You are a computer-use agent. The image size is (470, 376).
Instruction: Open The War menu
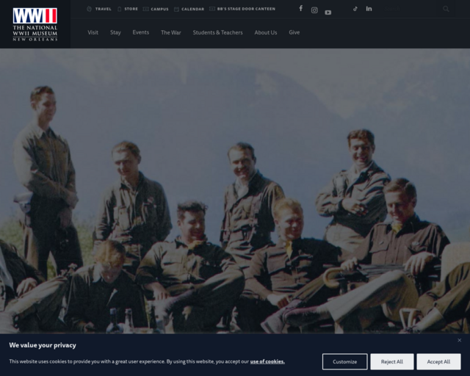tap(171, 32)
